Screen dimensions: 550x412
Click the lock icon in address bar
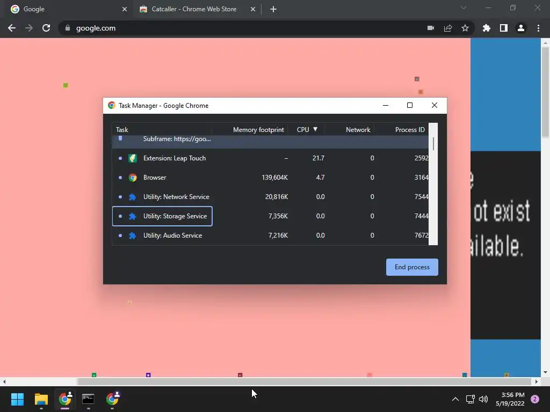coord(68,28)
